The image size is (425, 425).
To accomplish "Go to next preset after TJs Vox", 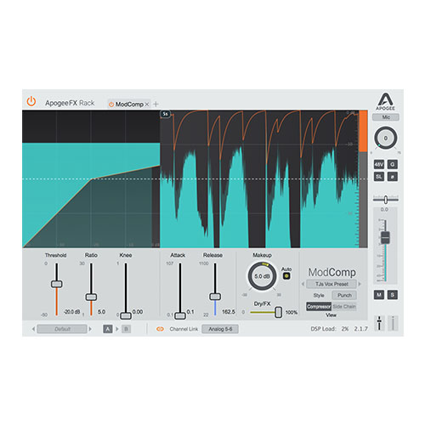I will tap(360, 284).
